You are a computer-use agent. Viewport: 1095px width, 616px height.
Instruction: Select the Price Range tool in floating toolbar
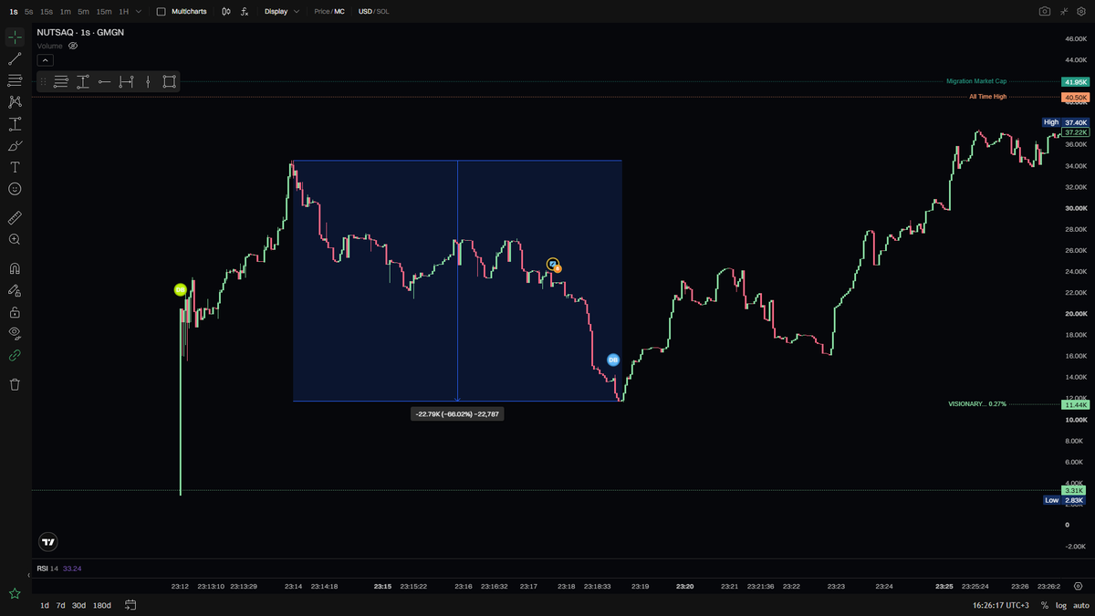82,82
